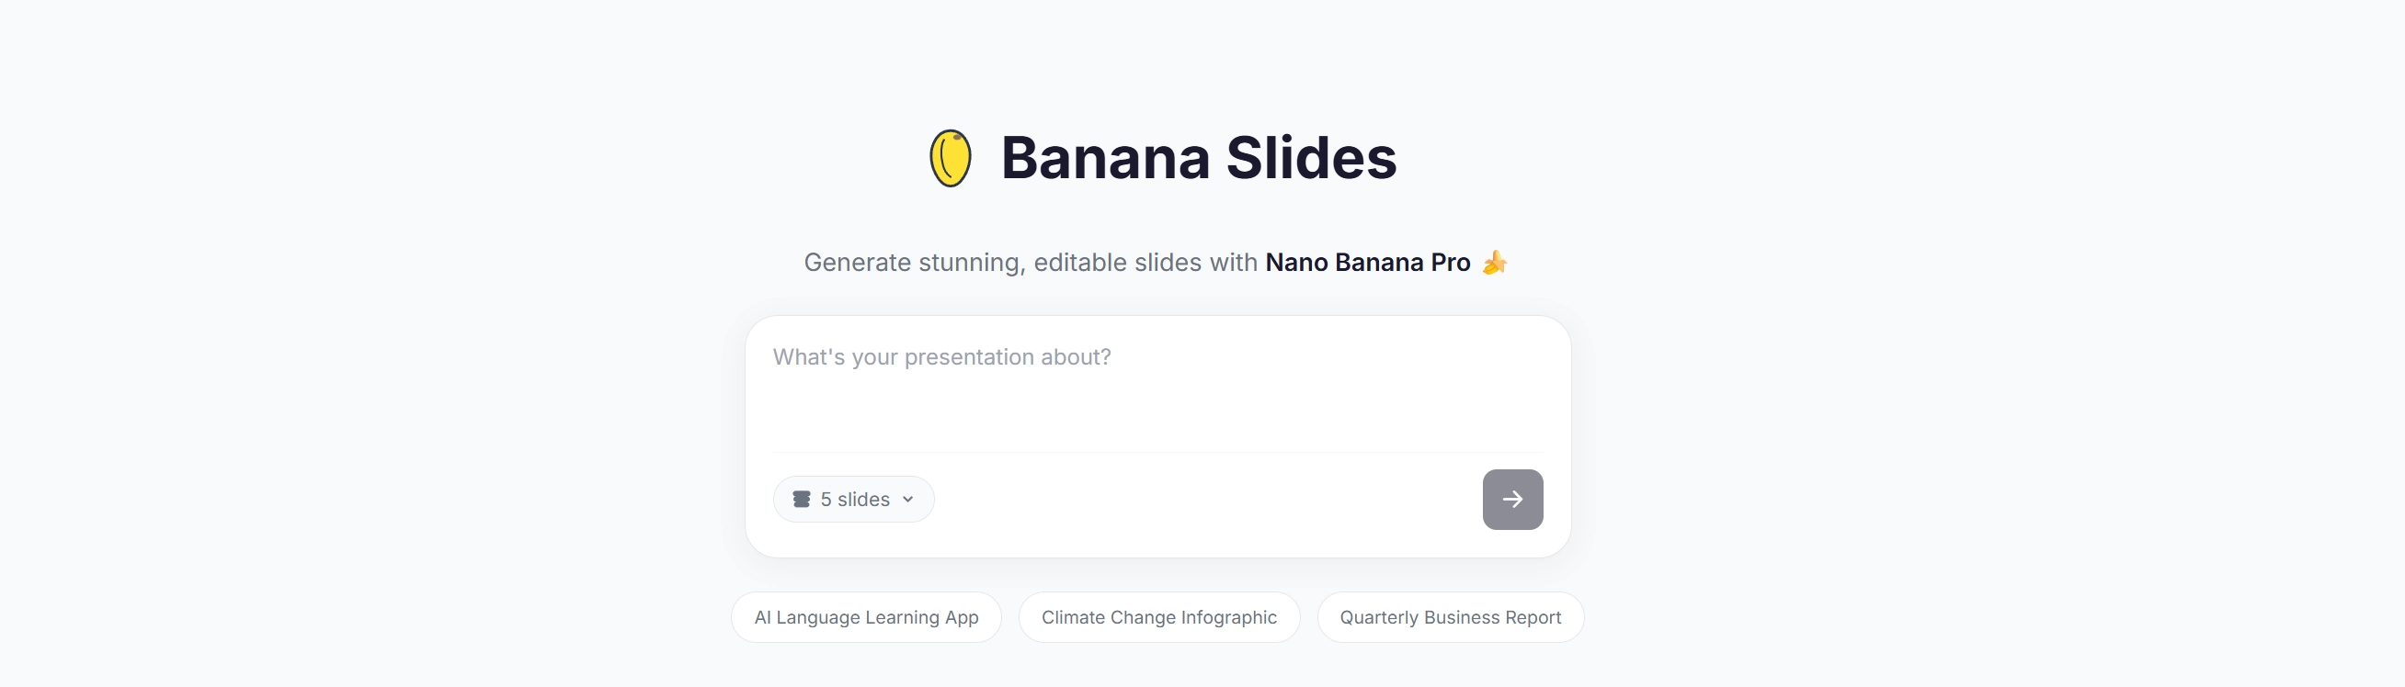
Task: Click the arrow submit icon to generate slides
Action: 1512,499
